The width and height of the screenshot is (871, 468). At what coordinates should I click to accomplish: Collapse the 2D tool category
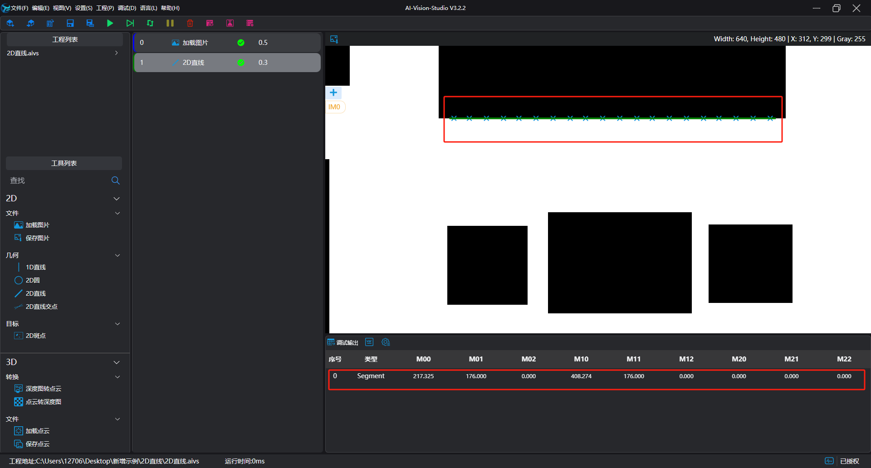tap(117, 199)
